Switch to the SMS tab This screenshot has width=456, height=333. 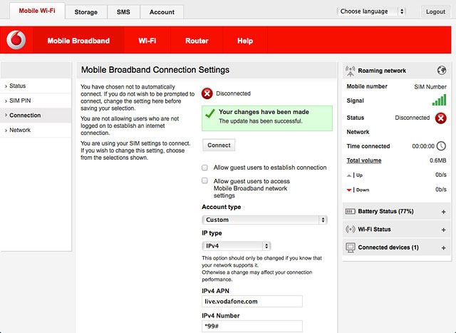(123, 12)
